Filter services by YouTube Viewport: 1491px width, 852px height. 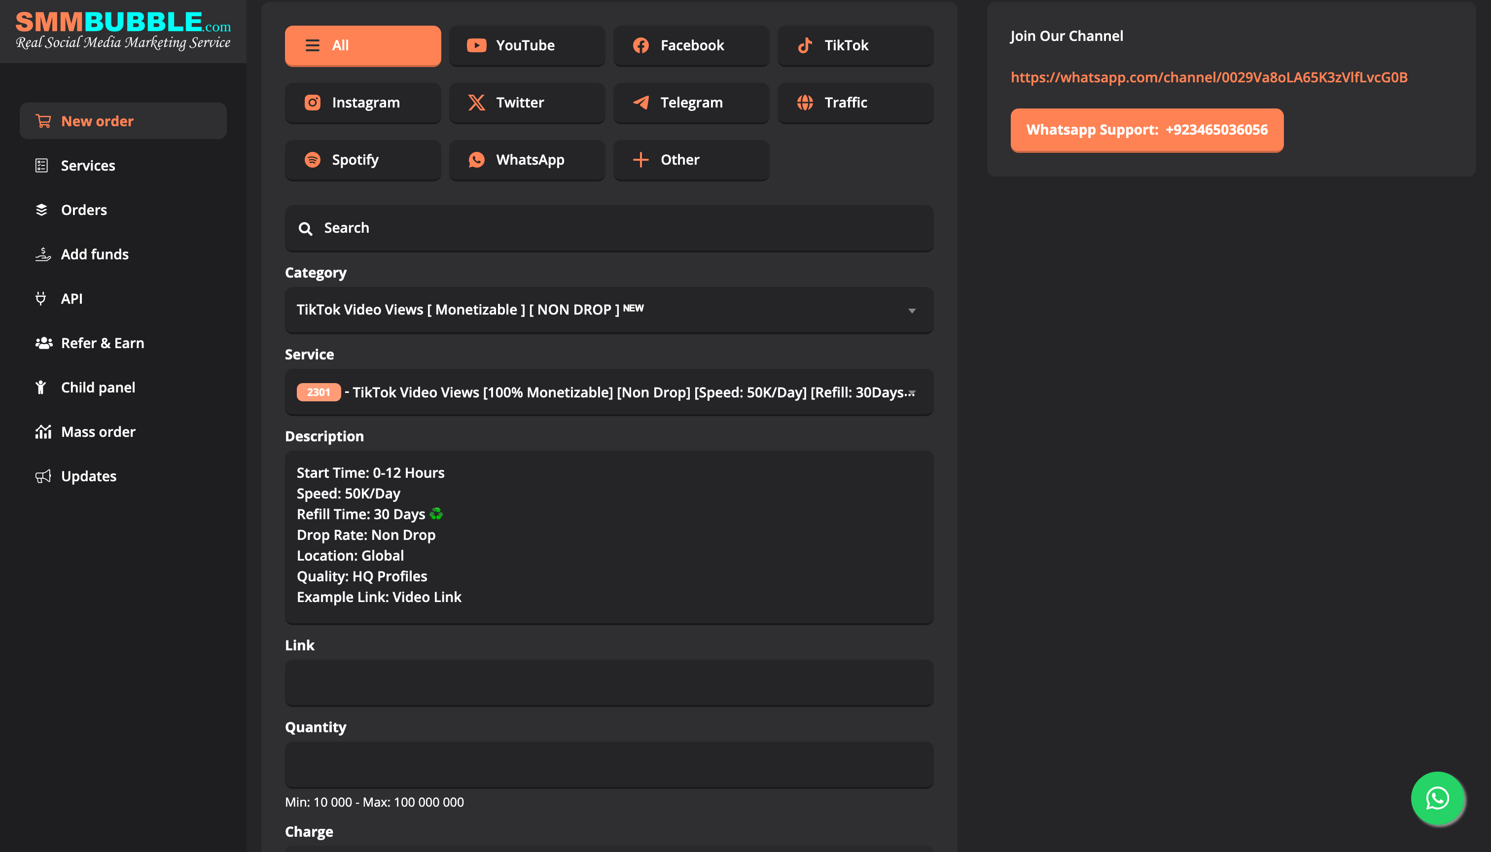(527, 46)
